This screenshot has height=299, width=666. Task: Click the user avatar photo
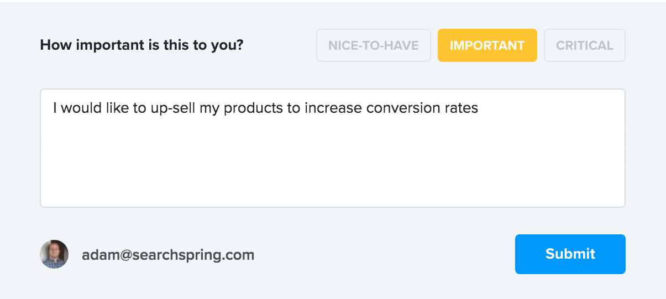54,254
